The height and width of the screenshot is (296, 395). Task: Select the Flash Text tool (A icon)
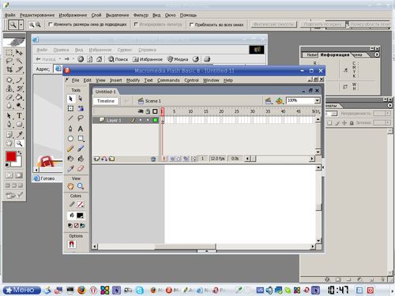click(81, 129)
